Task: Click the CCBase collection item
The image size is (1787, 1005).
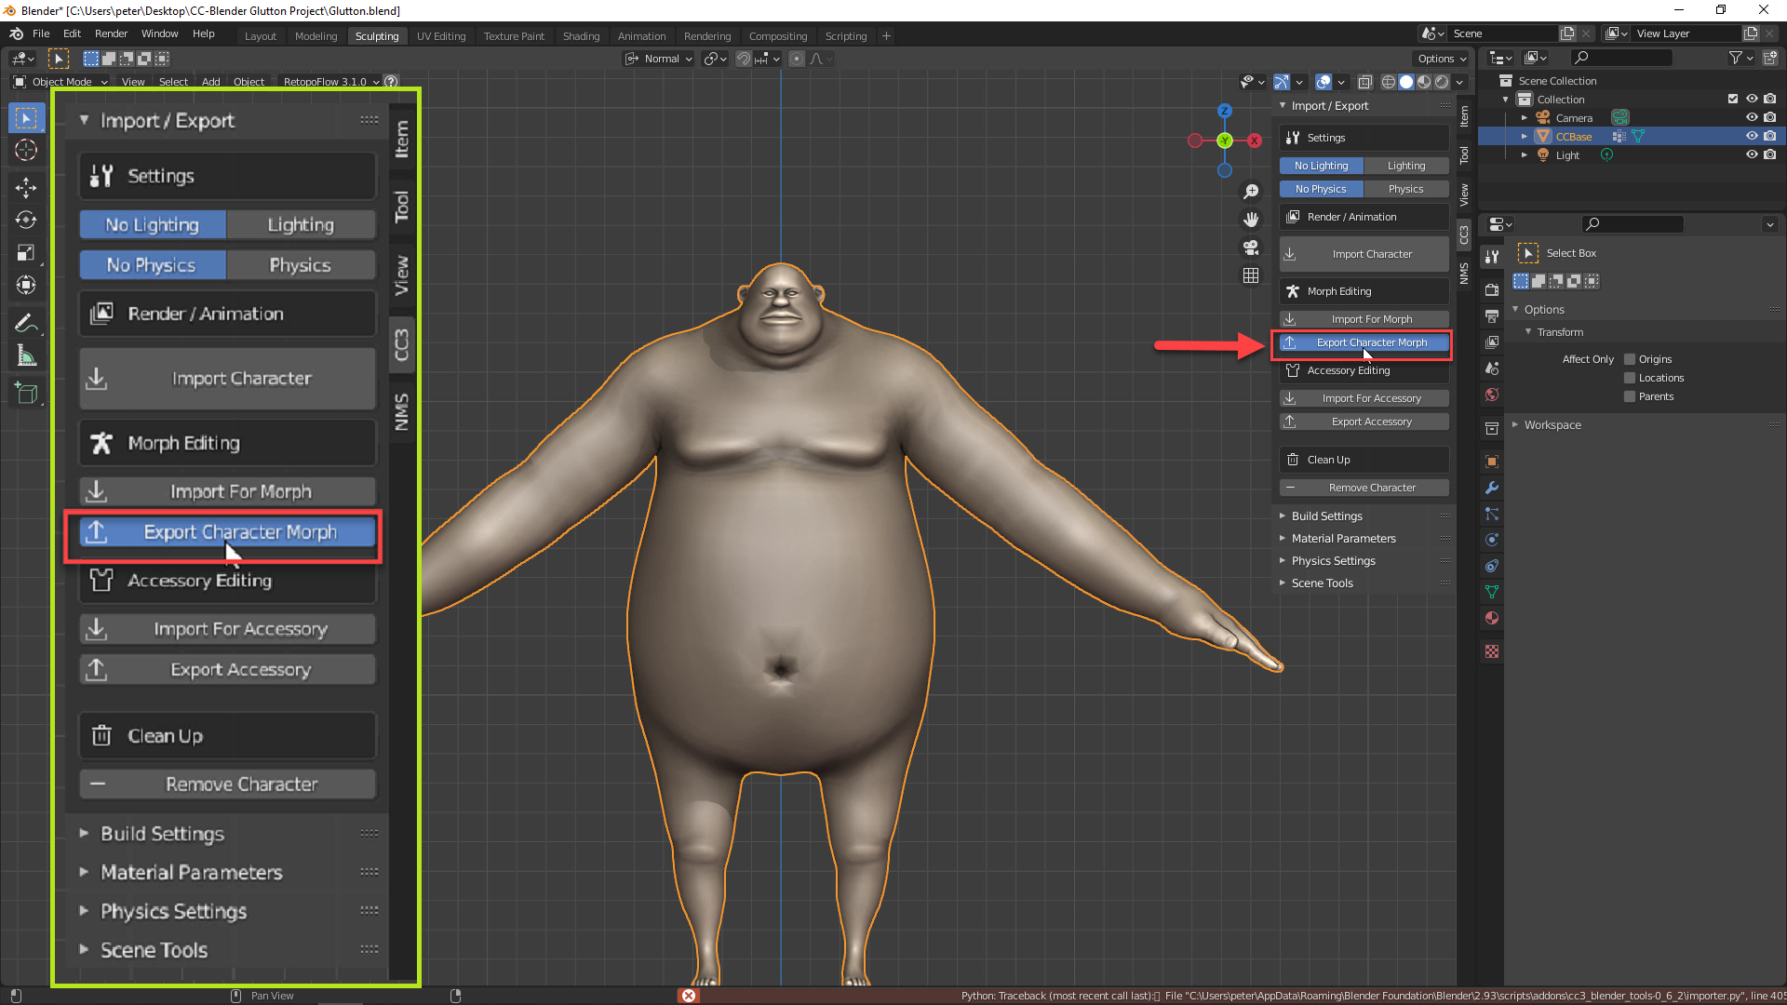Action: tap(1572, 135)
